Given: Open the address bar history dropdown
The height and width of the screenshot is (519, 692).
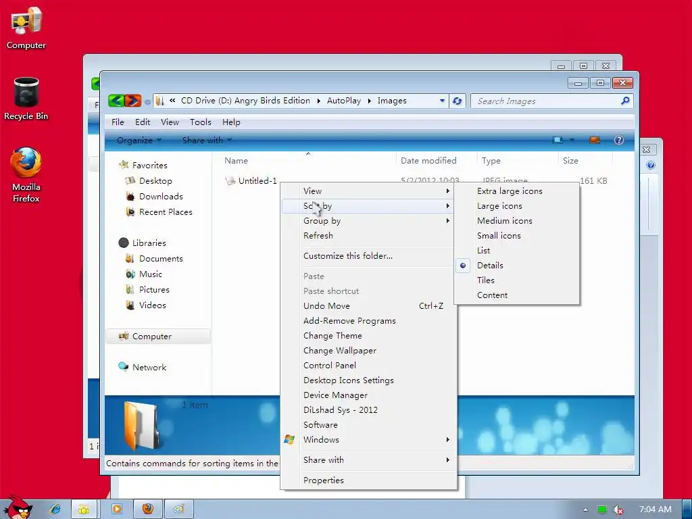Looking at the screenshot, I should coord(442,101).
